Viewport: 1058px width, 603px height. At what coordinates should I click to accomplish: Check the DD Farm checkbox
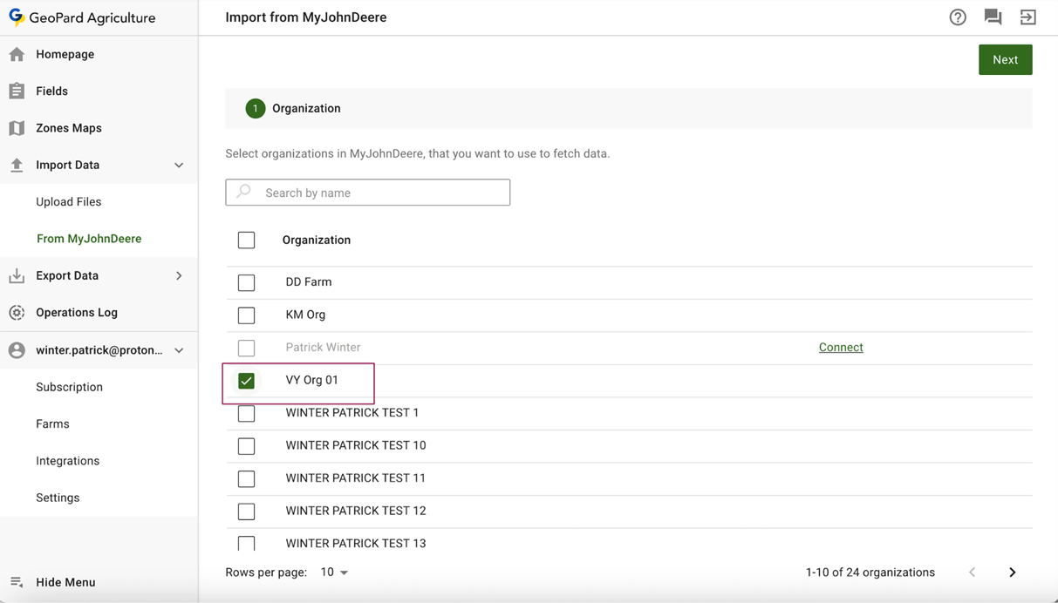247,282
